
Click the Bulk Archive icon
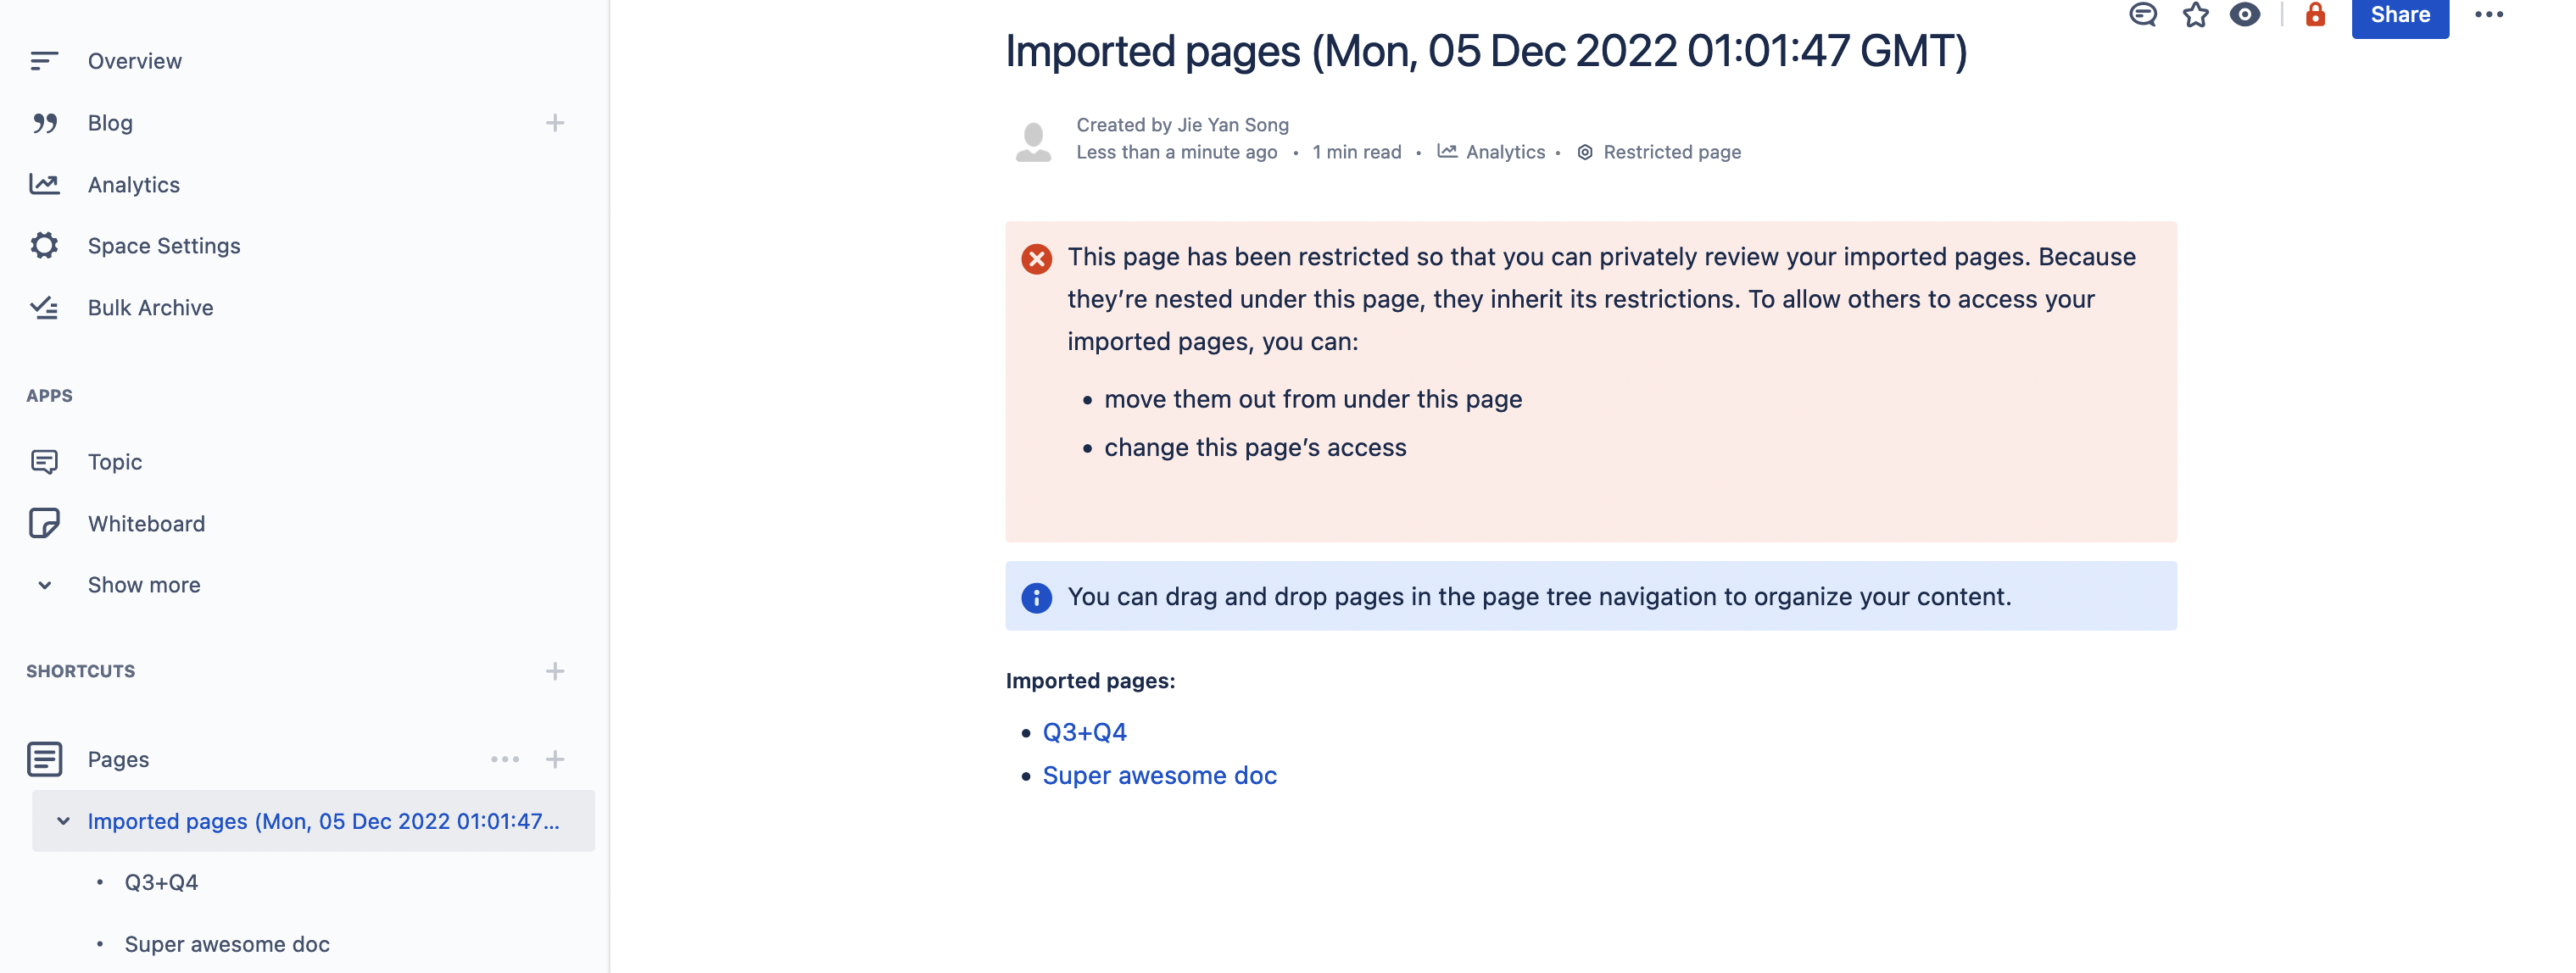(44, 307)
